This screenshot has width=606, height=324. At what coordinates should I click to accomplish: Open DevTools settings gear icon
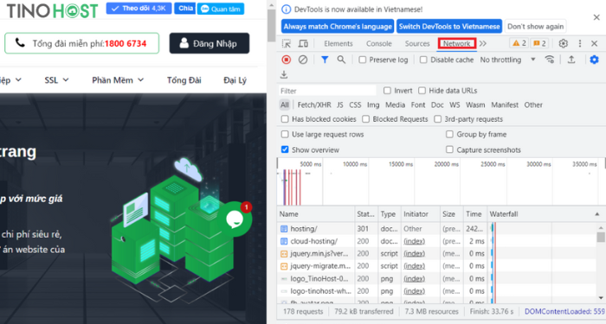(563, 43)
